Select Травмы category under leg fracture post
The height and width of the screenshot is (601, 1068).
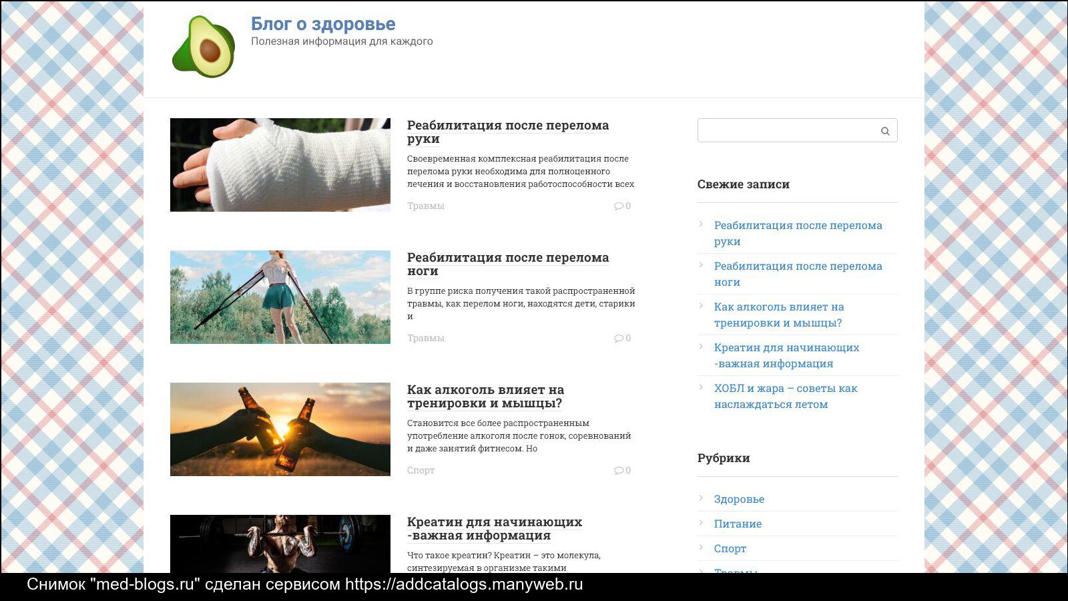[426, 338]
